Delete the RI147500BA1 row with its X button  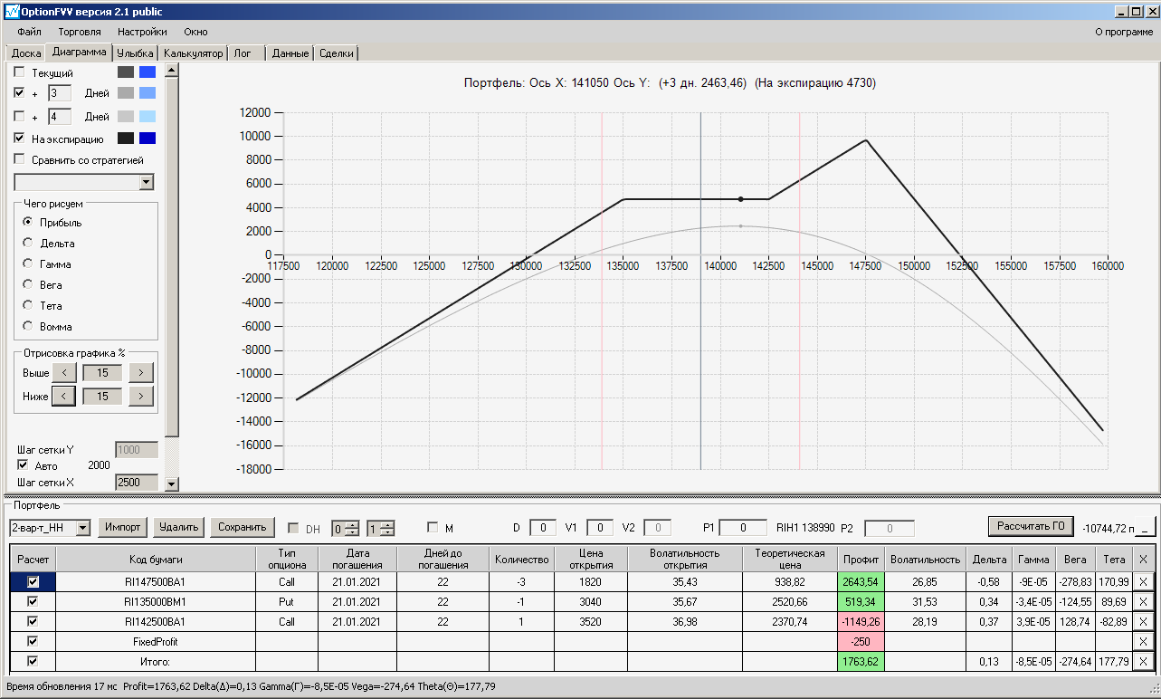1142,581
